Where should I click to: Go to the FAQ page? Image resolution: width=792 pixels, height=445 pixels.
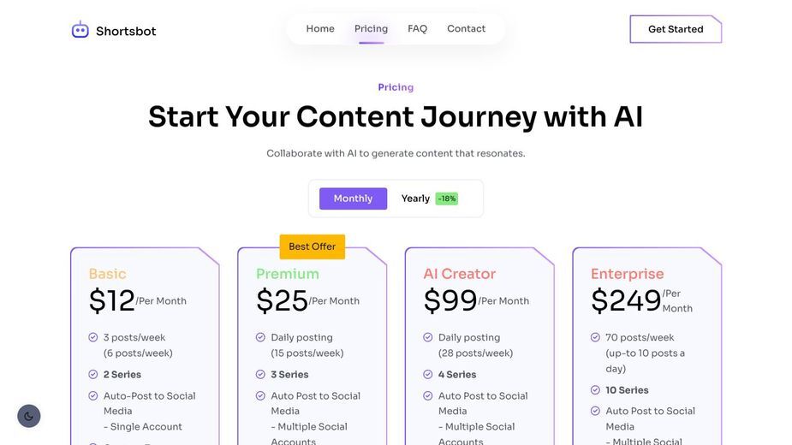pyautogui.click(x=417, y=29)
